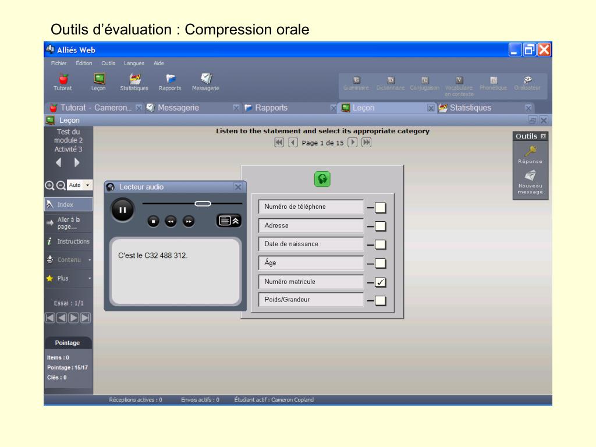Restore the Leçon sub-window
The image size is (596, 447).
pos(533,120)
